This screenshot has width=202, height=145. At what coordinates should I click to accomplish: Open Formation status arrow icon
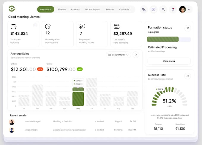(188, 28)
